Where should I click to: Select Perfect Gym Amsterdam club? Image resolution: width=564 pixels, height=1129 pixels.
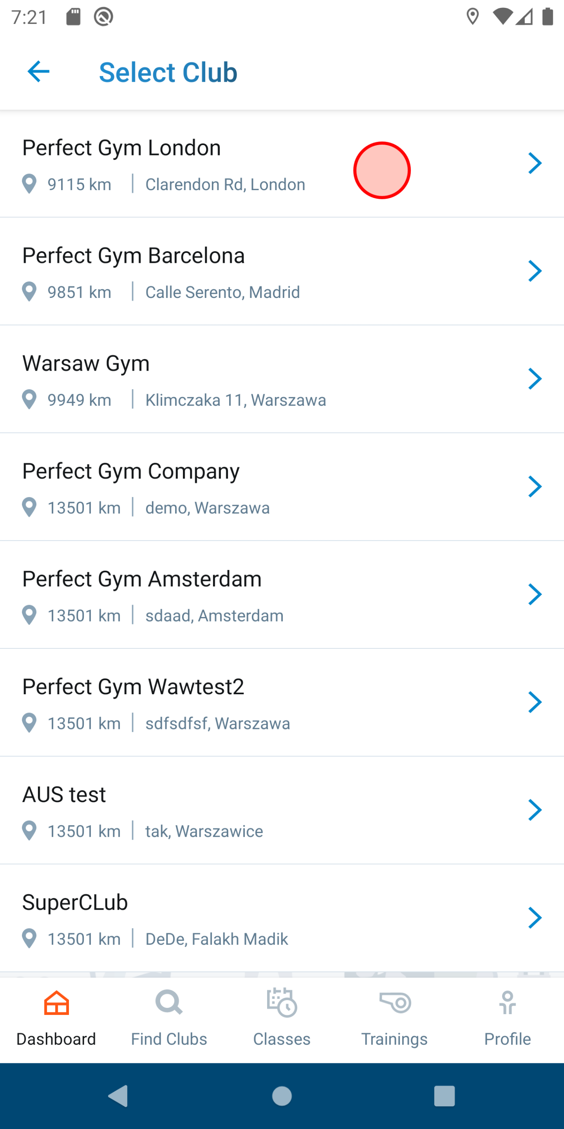click(x=263, y=595)
